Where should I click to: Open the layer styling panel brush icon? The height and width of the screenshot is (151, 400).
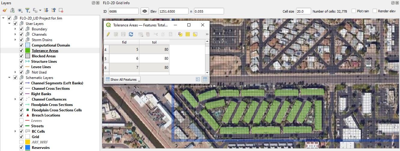(x=5, y=10)
